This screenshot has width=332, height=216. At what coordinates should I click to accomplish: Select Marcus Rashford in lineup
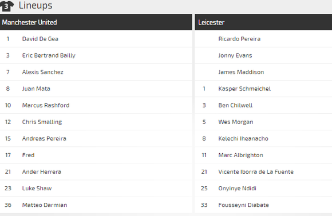pos(46,105)
